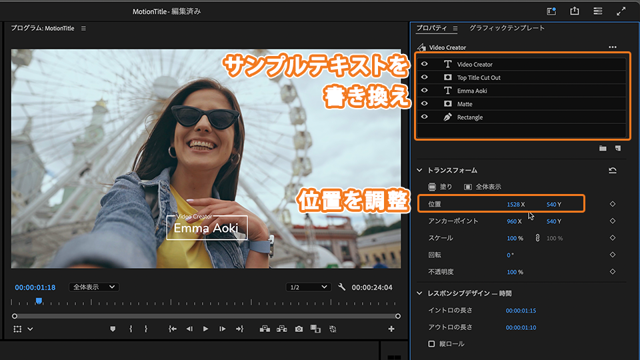Enable the 縦ロール checkbox
This screenshot has width=640, height=360.
coord(431,344)
